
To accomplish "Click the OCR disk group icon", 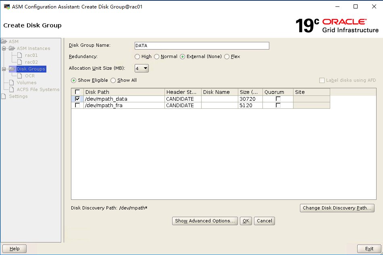I will click(x=20, y=76).
